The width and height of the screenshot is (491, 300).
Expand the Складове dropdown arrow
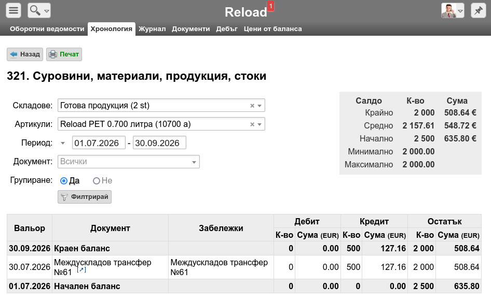(260, 106)
